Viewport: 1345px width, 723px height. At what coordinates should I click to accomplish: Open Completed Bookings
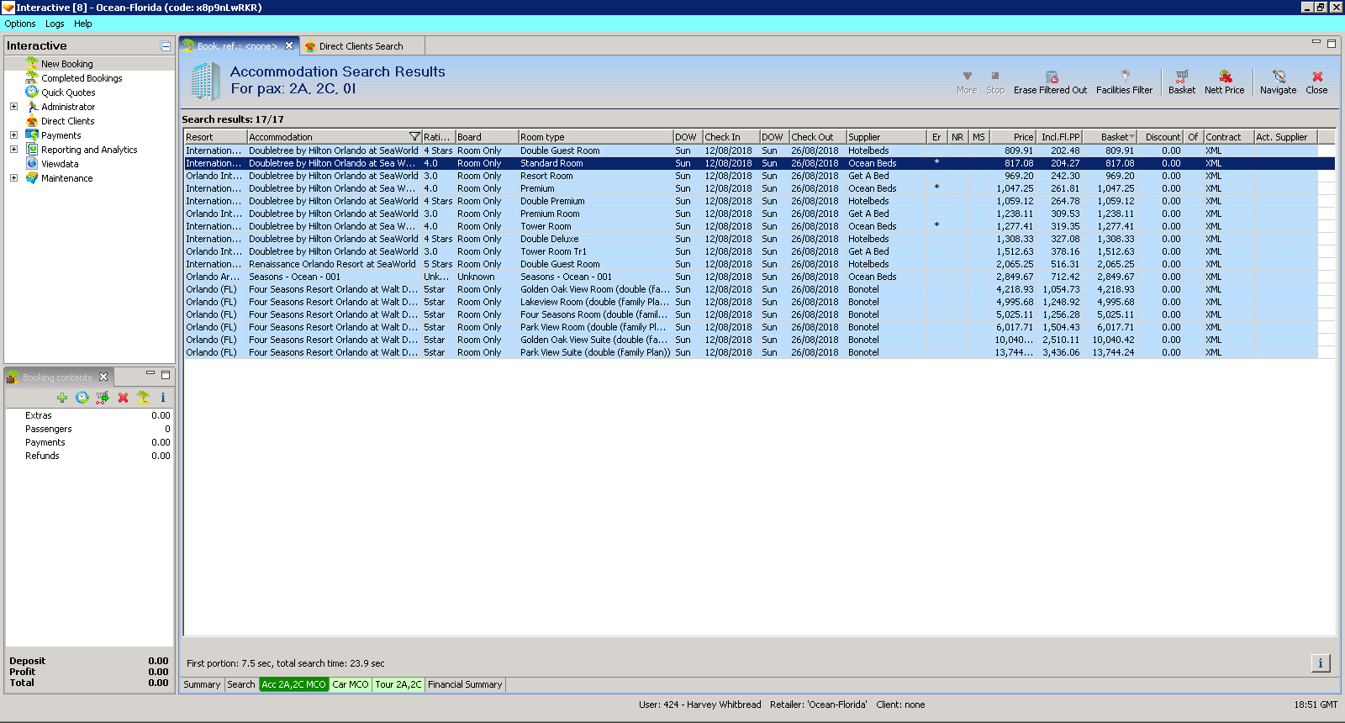tap(82, 78)
